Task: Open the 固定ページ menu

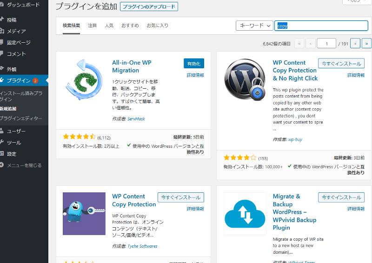Action: point(19,42)
